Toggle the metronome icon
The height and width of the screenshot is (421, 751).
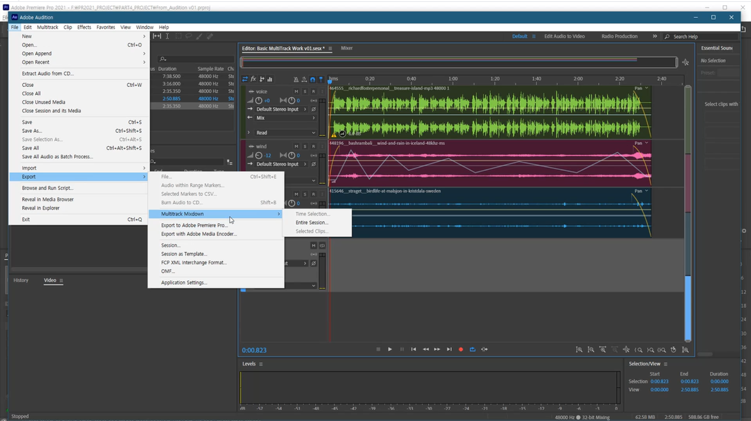click(296, 79)
